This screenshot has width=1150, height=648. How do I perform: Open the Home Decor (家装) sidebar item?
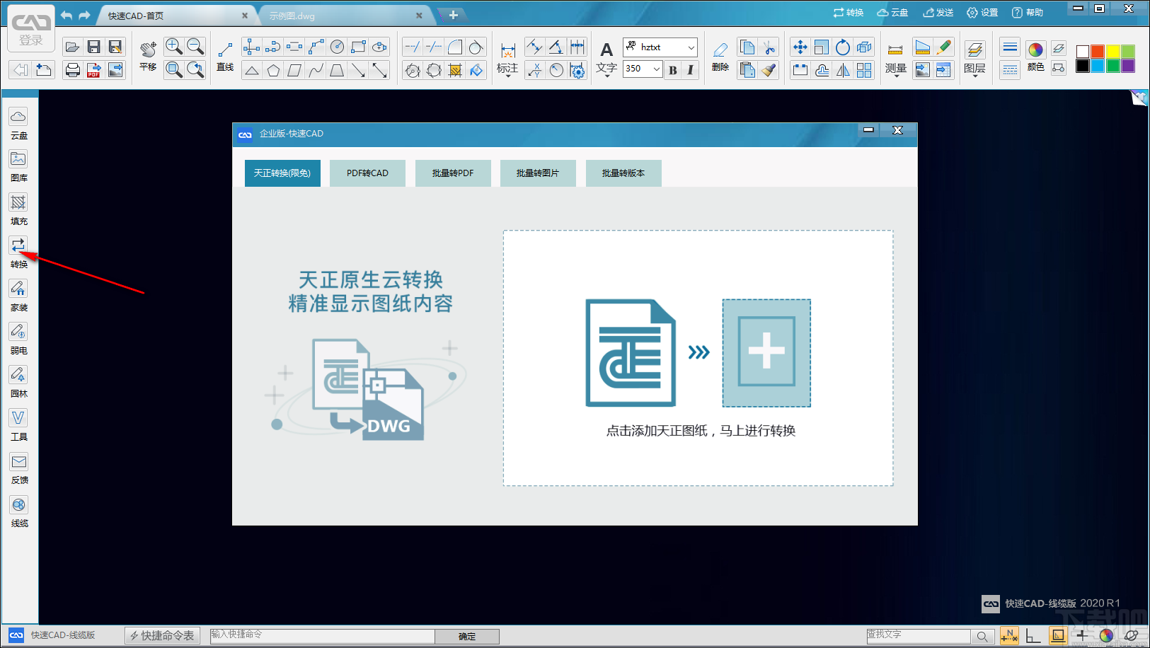point(18,296)
